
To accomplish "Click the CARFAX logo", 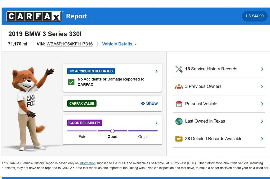I will [x=34, y=16].
